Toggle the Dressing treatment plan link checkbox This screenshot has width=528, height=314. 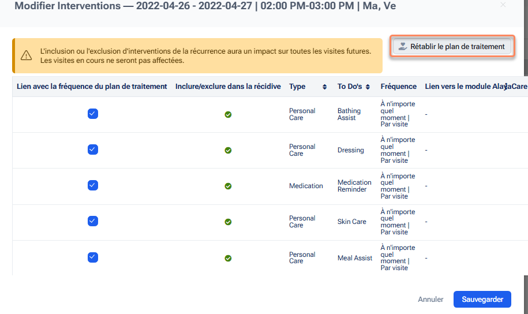93,149
